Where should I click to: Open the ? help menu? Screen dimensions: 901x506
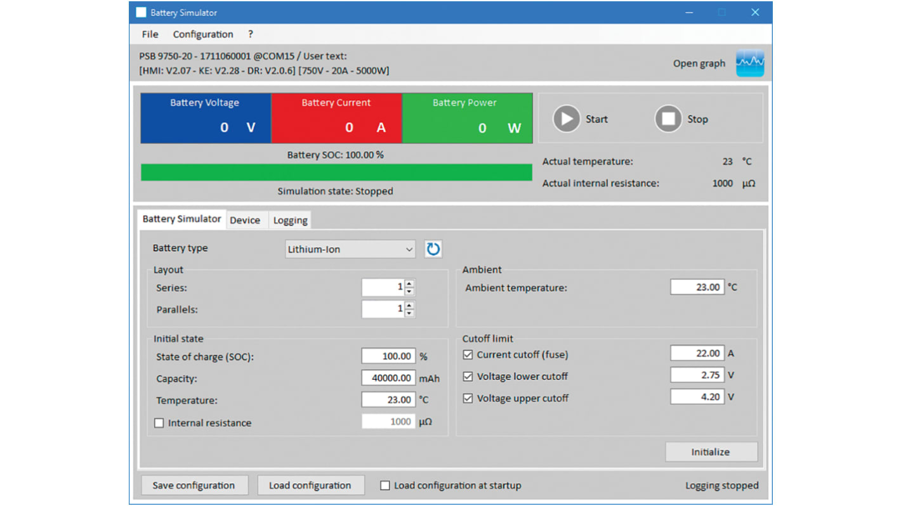(250, 34)
